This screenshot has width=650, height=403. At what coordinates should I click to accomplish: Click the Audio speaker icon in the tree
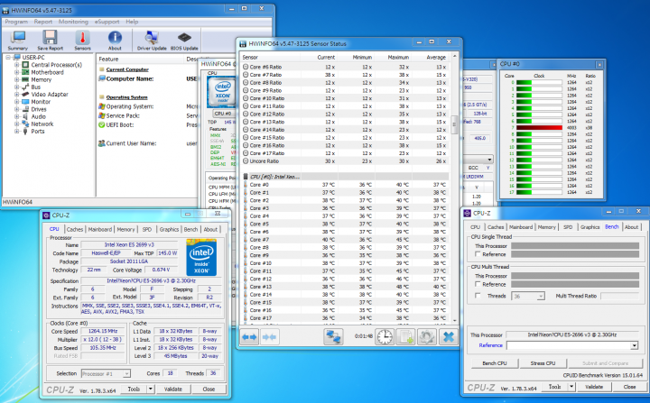tap(25, 116)
